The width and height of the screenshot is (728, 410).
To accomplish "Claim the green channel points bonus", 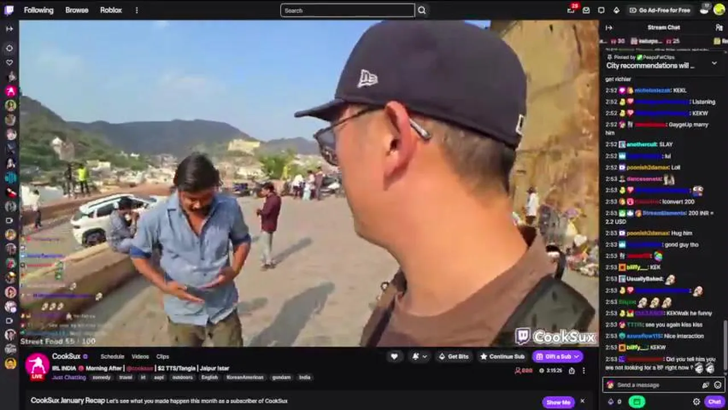I will click(x=637, y=401).
